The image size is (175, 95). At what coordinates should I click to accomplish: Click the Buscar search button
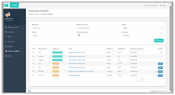pos(159,41)
